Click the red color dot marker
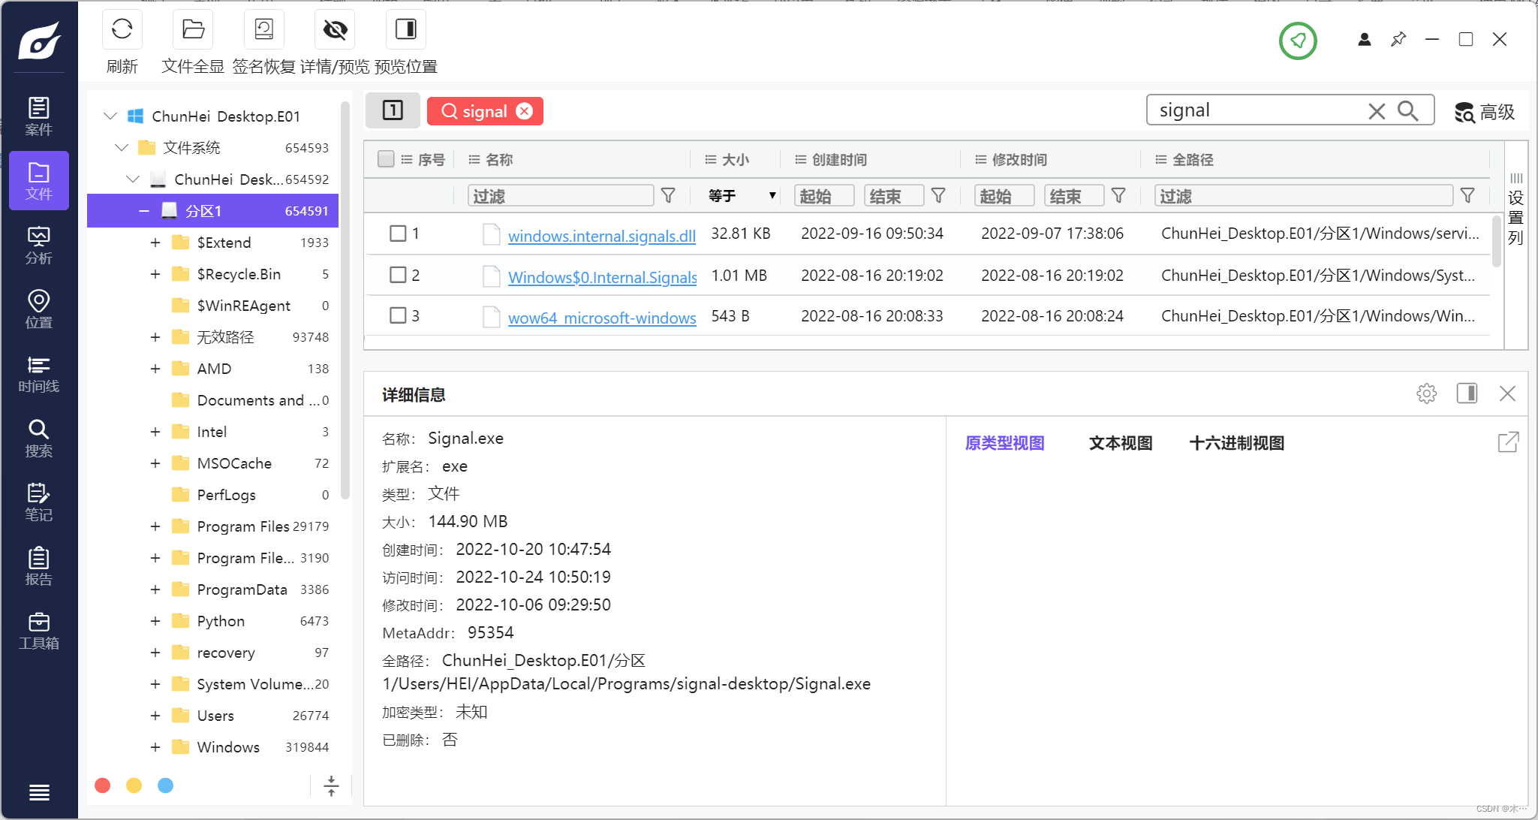Image resolution: width=1538 pixels, height=820 pixels. [x=103, y=785]
